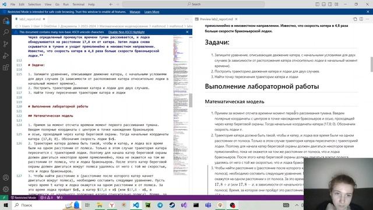
Task: Click Restricted Mode status bar item
Action: pos(23,198)
